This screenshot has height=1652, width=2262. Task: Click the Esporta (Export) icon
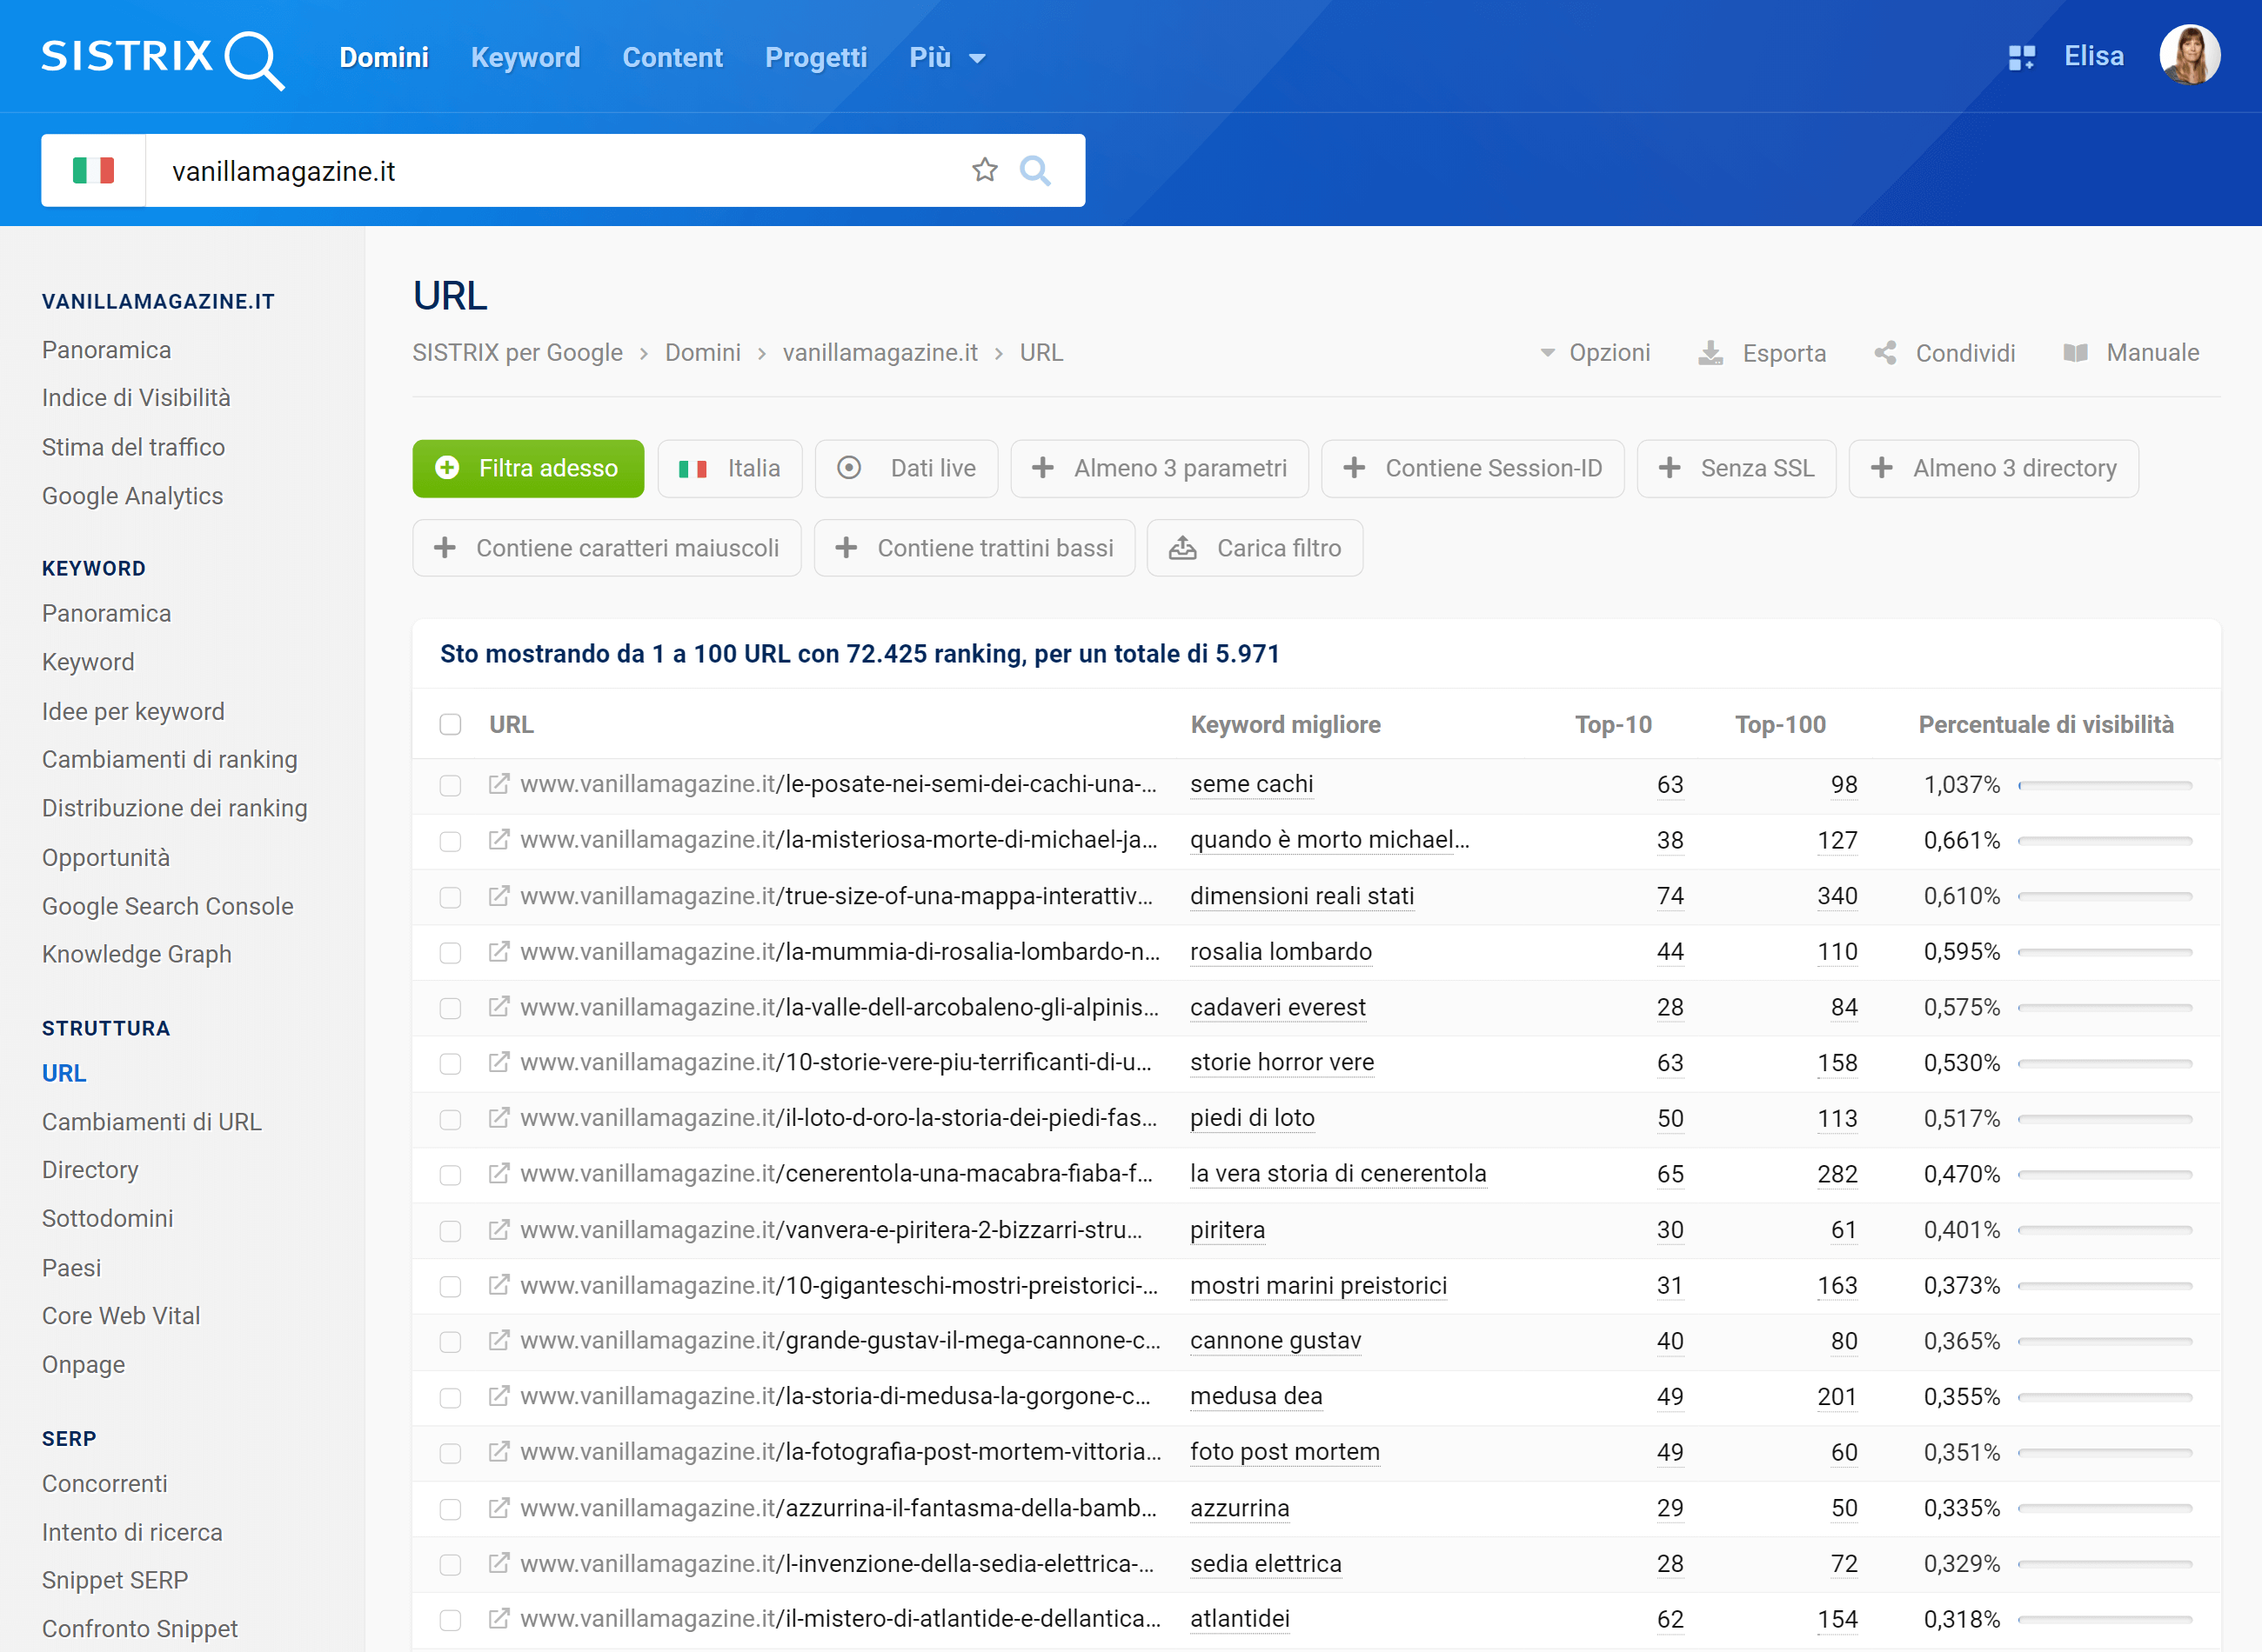tap(1712, 351)
